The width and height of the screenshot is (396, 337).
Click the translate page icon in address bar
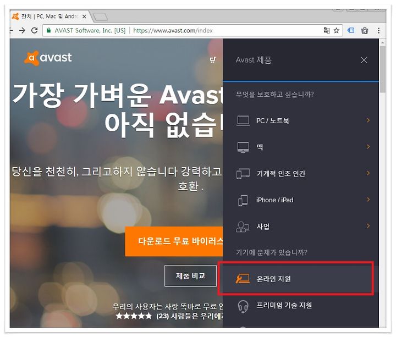click(x=327, y=31)
